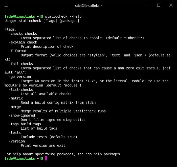Image resolution: width=177 pixels, height=167 pixels.
Task: Click 'Comma-separated list of checks to enable' line
Action: click(82, 38)
